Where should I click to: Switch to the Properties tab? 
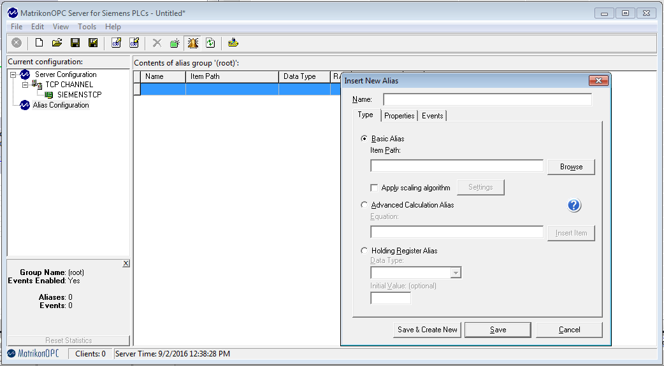tap(400, 116)
